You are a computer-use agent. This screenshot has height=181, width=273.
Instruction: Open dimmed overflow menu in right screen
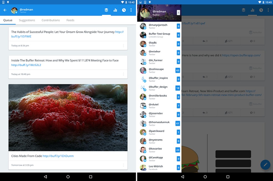pos(268,10)
